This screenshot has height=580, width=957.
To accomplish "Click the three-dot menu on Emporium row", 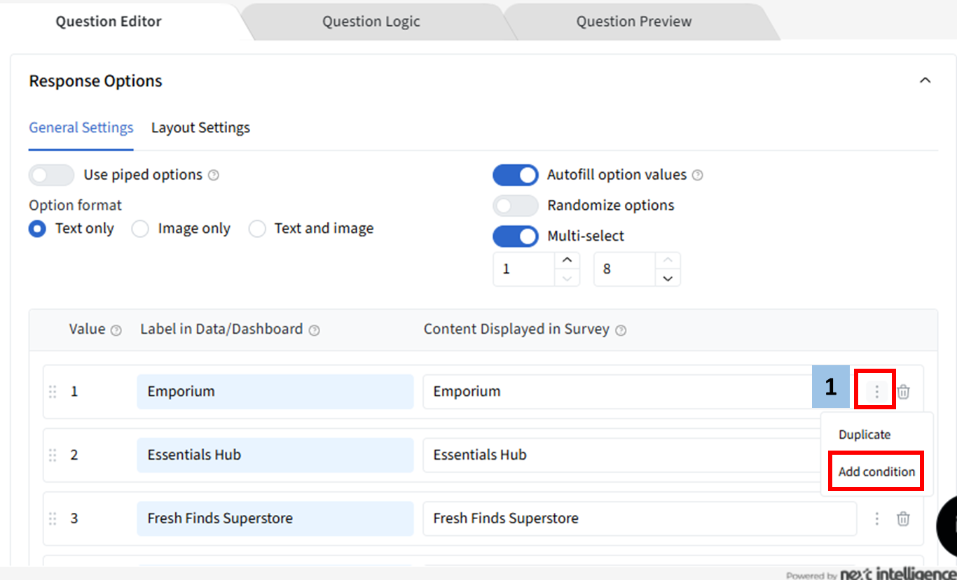I will pyautogui.click(x=876, y=392).
